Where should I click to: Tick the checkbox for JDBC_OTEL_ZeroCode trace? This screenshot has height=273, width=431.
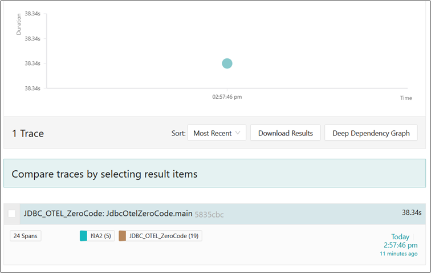coord(12,214)
